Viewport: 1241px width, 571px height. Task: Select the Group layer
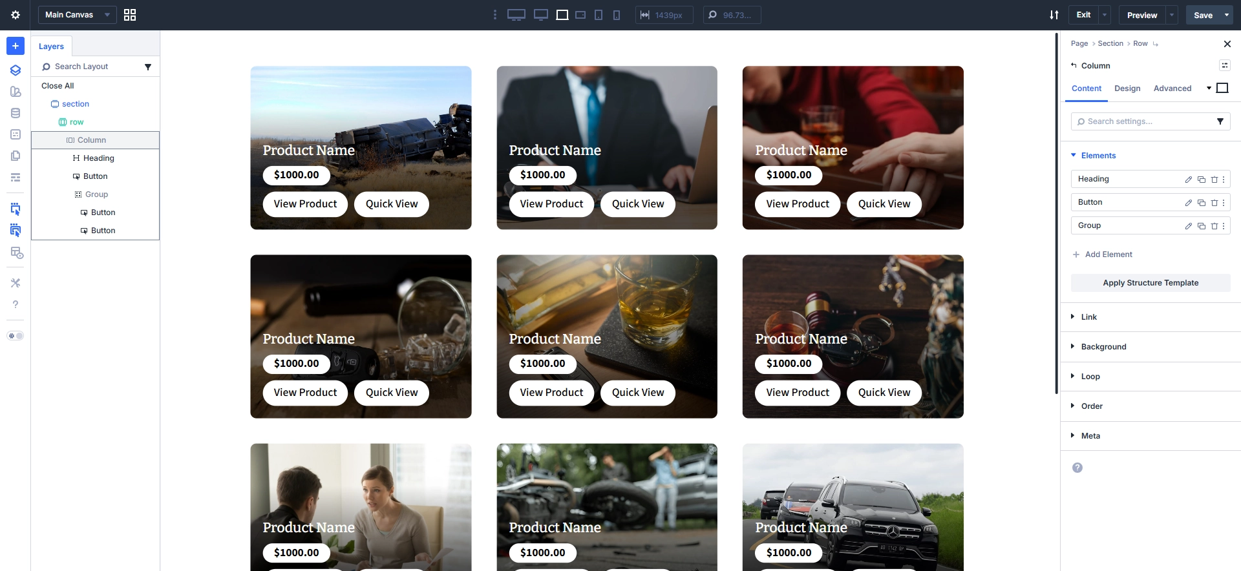96,194
